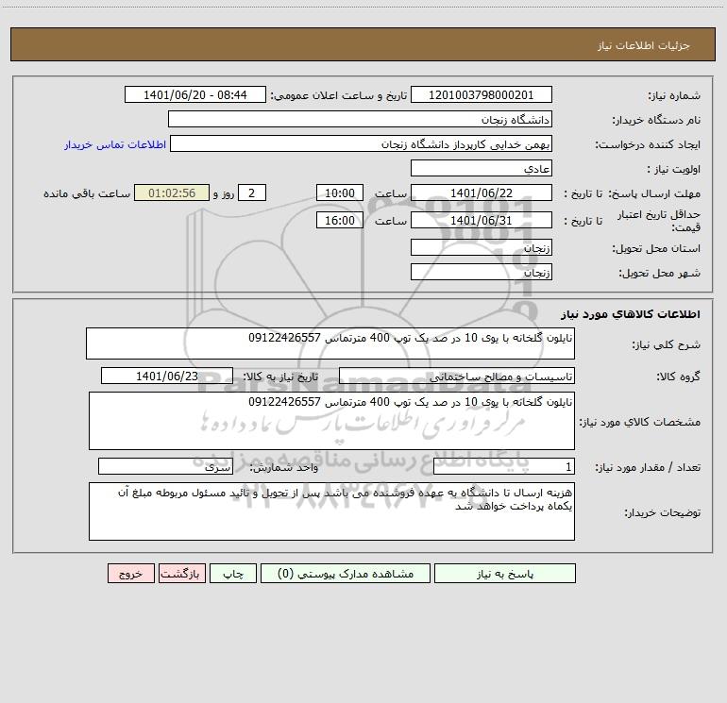The image size is (727, 703).
Task: Click the label 'توضیحات خریدار:'
Action: pos(663,512)
